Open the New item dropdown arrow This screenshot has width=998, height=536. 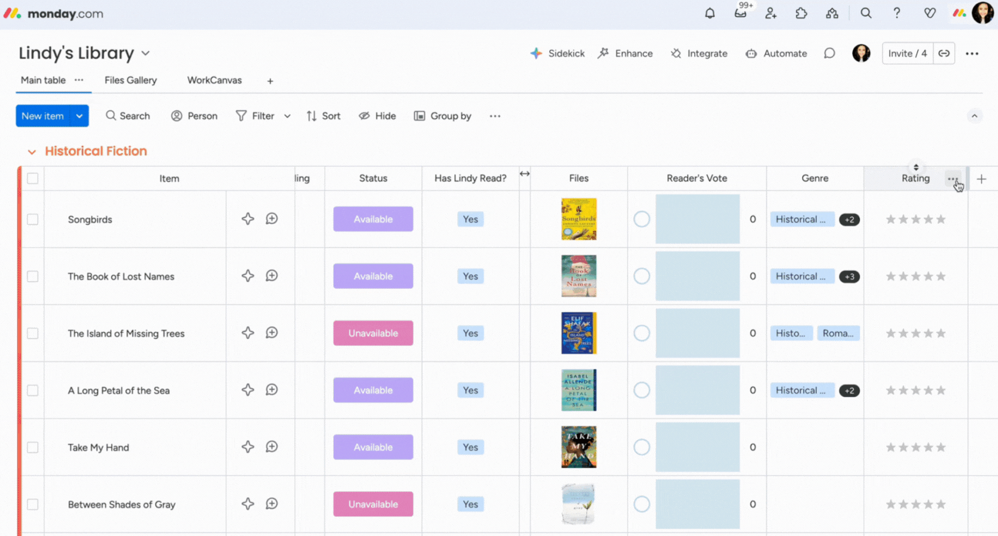point(79,116)
